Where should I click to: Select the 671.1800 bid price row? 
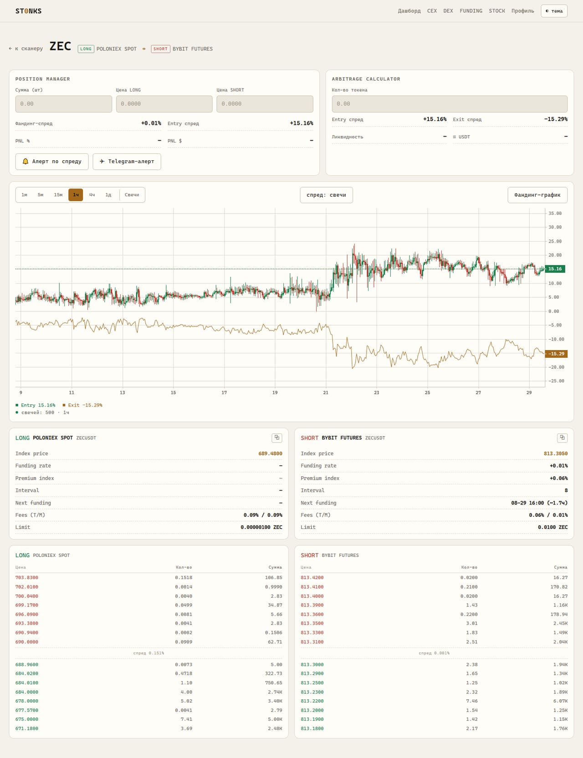pos(148,729)
